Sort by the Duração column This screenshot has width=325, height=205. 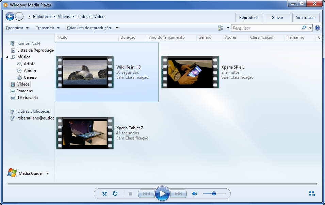point(133,37)
